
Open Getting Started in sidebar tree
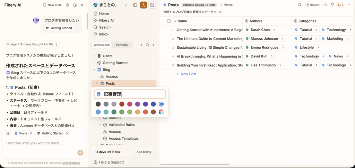(x=115, y=63)
